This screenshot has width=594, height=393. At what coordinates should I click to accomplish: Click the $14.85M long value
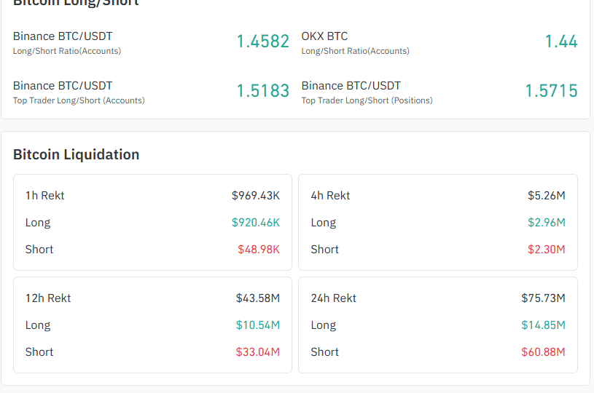pos(543,325)
